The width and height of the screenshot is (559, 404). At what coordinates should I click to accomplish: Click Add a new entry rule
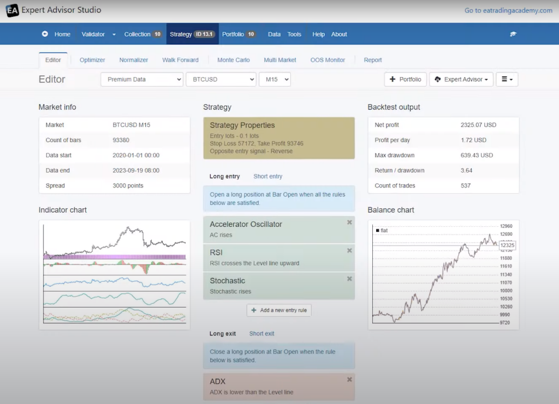(279, 310)
